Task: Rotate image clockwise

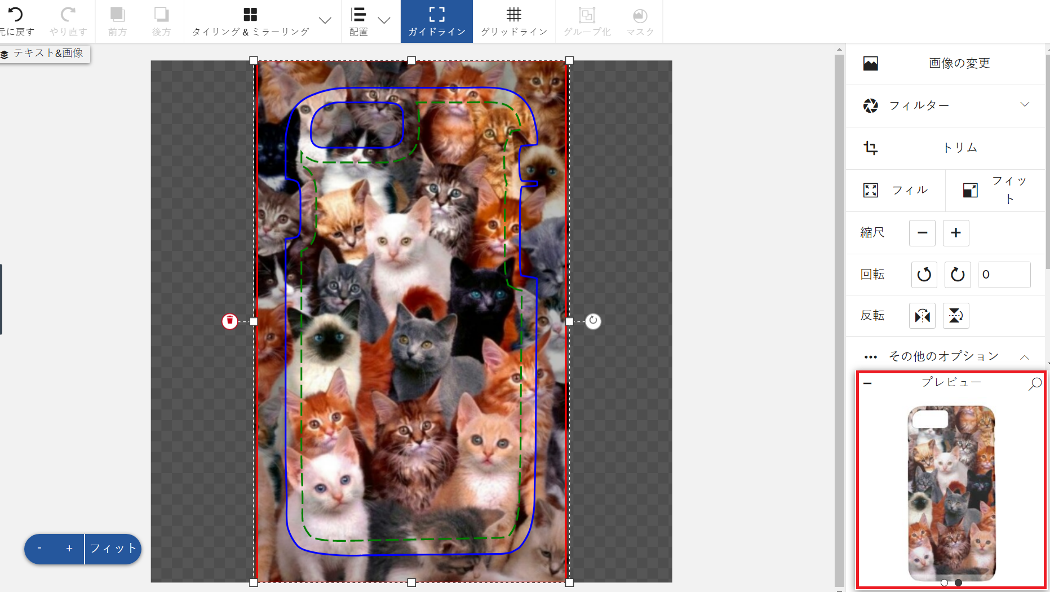Action: point(958,275)
